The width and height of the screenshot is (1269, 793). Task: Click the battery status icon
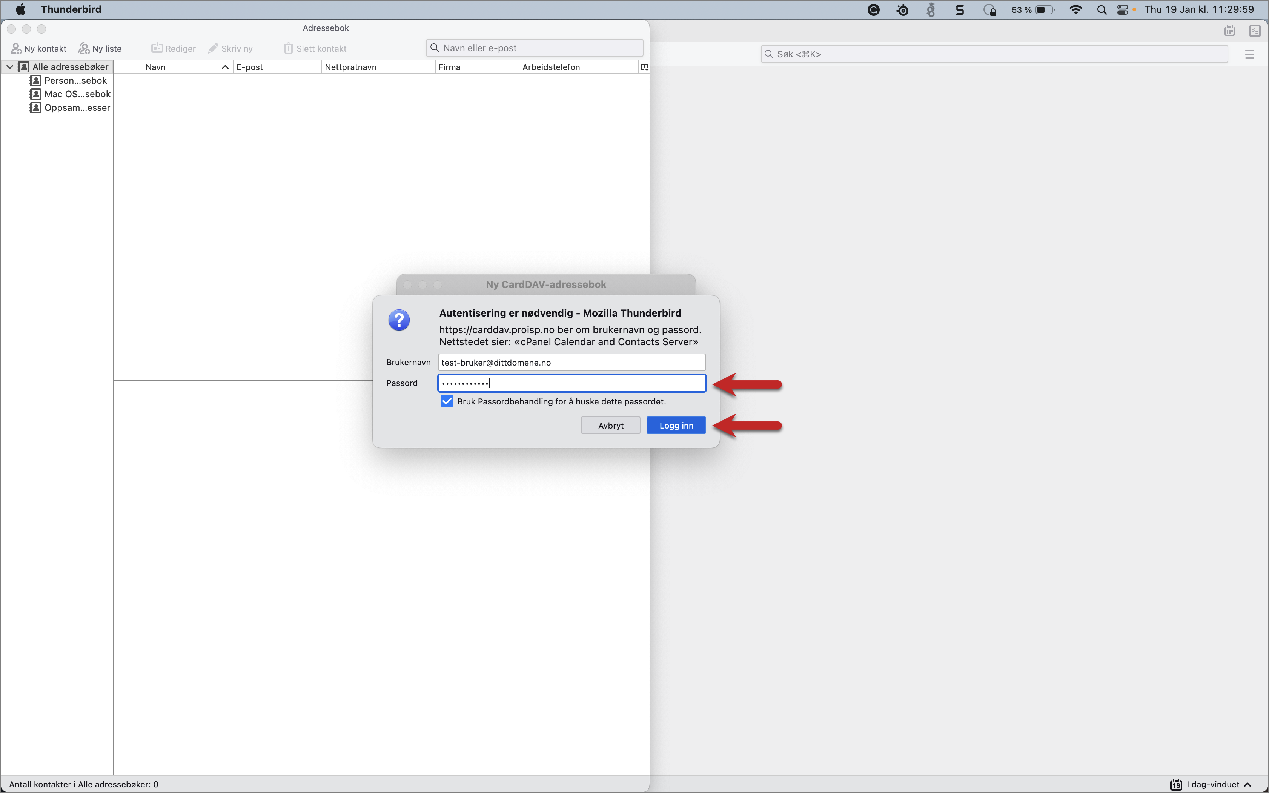(1045, 9)
